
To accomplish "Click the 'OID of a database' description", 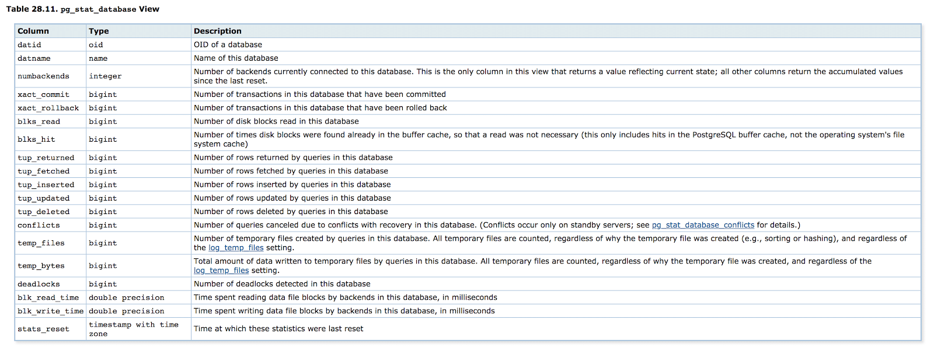I will 228,45.
